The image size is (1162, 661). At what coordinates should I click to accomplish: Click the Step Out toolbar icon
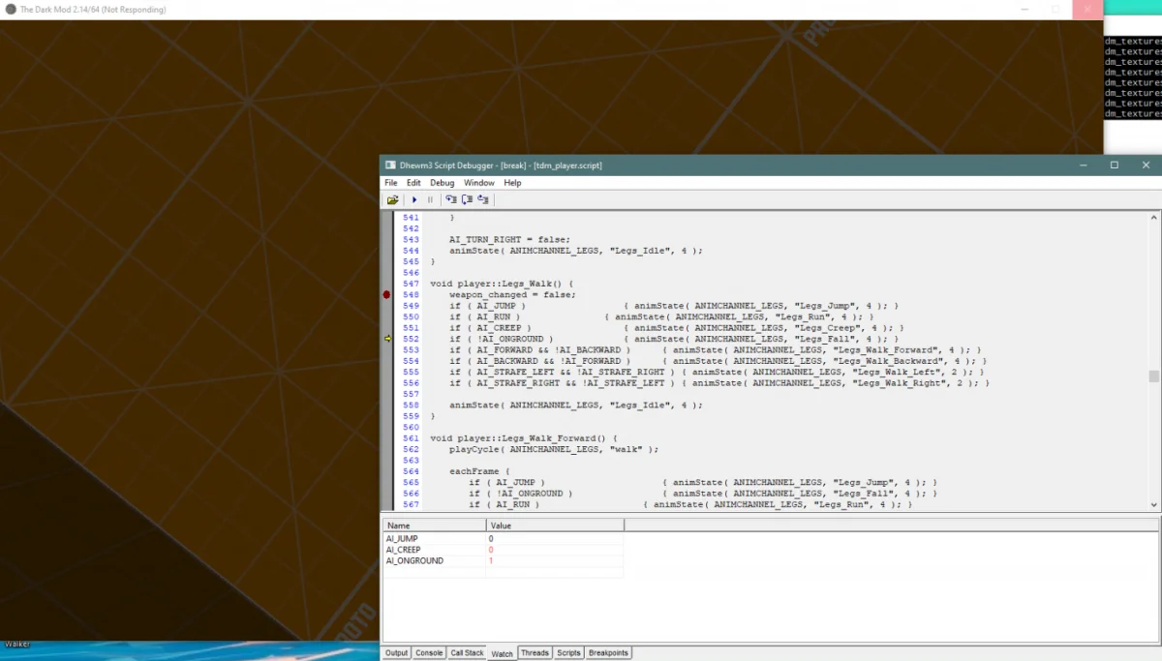482,199
